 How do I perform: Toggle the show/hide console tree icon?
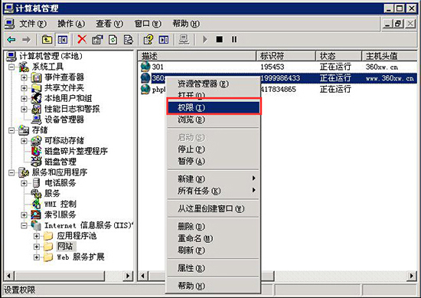(62, 40)
